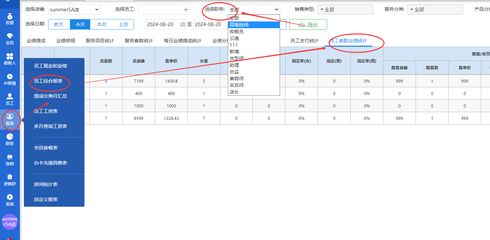
Task: Open 自定义报表 custom report
Action: (46, 199)
